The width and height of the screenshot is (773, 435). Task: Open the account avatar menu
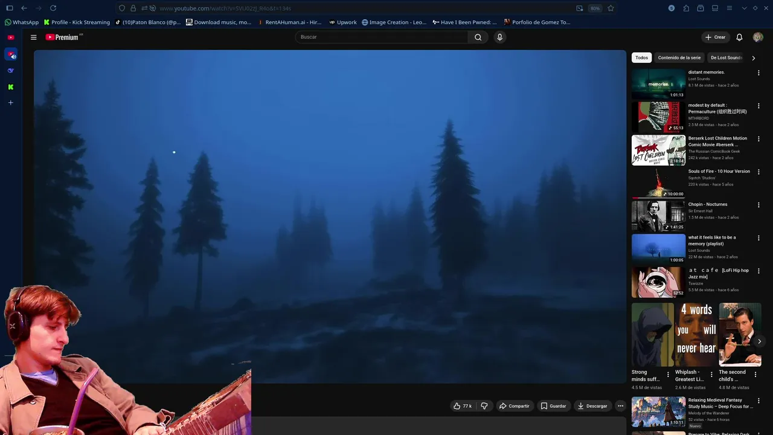point(758,37)
